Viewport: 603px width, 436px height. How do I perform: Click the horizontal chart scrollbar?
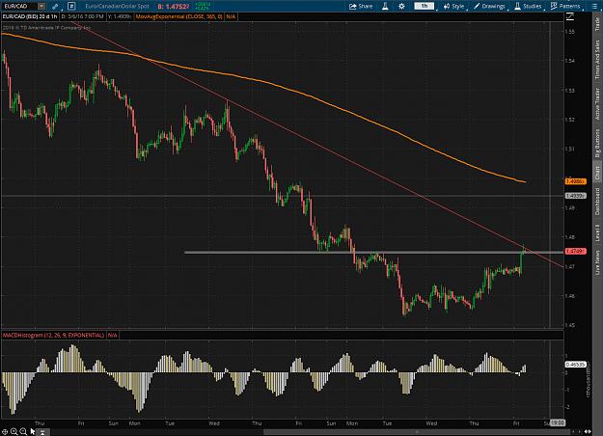[417, 432]
